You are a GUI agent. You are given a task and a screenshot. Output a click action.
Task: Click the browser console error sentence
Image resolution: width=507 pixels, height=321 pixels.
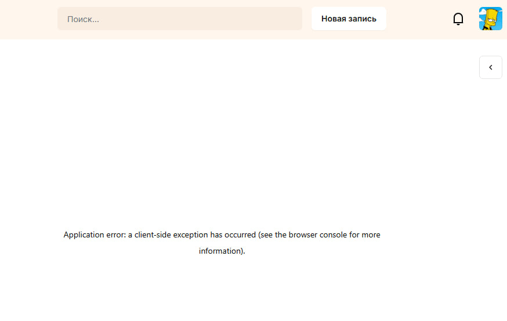(222, 243)
